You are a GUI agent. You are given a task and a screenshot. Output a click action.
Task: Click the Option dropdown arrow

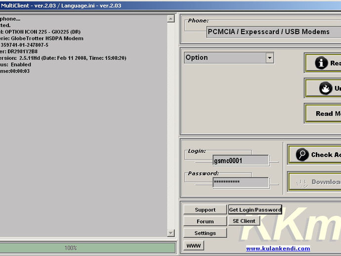coord(270,58)
